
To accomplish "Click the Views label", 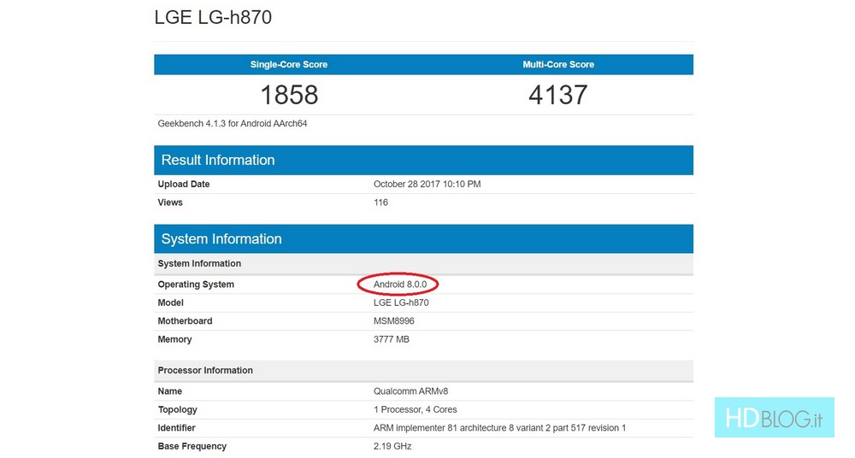I will [170, 203].
